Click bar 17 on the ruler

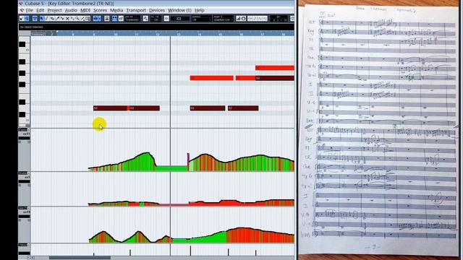262,34
